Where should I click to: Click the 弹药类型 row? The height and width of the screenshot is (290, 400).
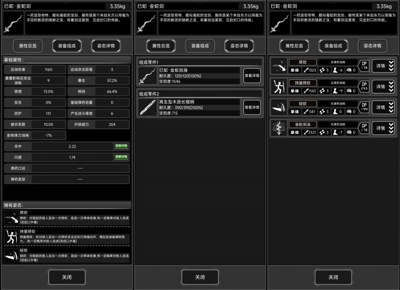point(67,179)
